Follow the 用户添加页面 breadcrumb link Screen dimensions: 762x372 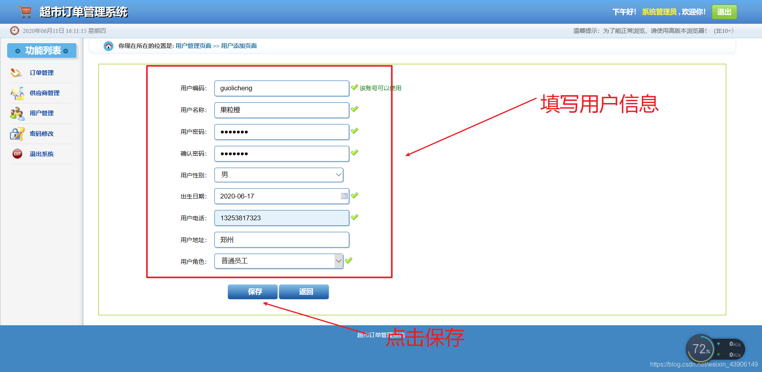(239, 46)
